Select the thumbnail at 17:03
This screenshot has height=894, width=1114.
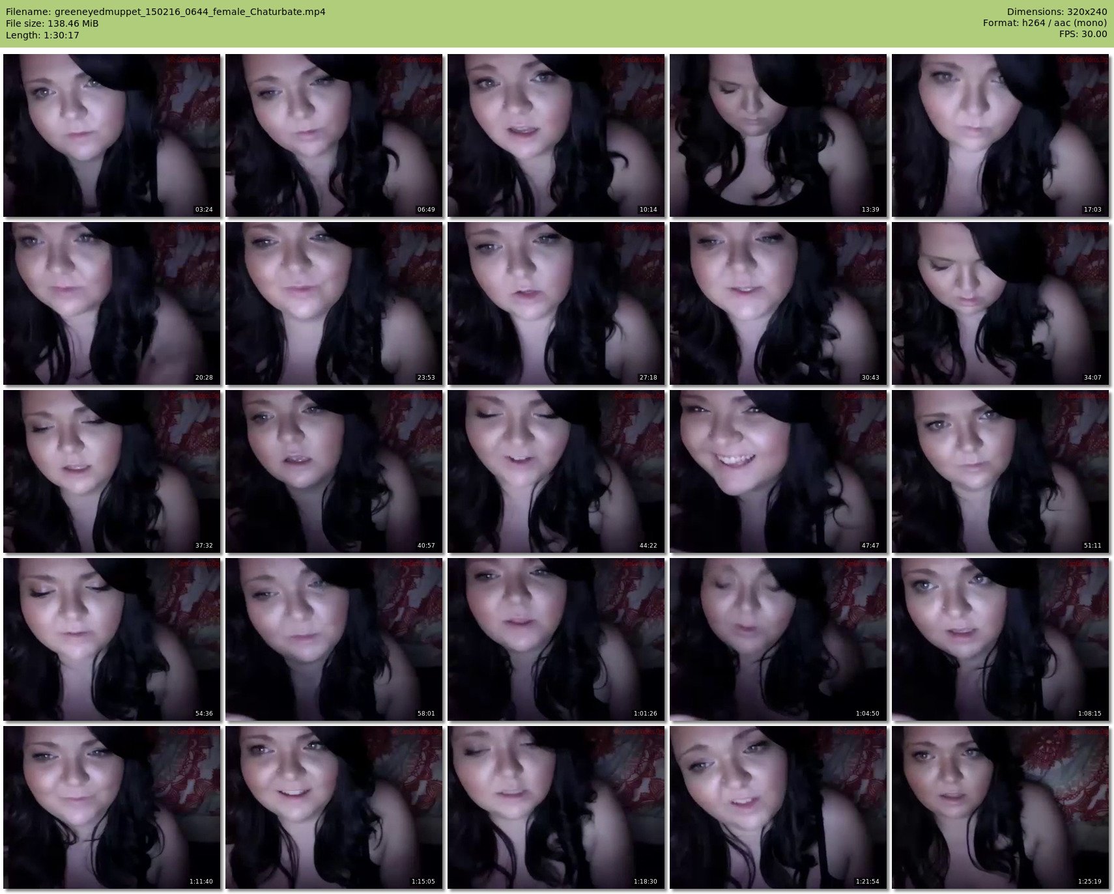click(x=1000, y=135)
